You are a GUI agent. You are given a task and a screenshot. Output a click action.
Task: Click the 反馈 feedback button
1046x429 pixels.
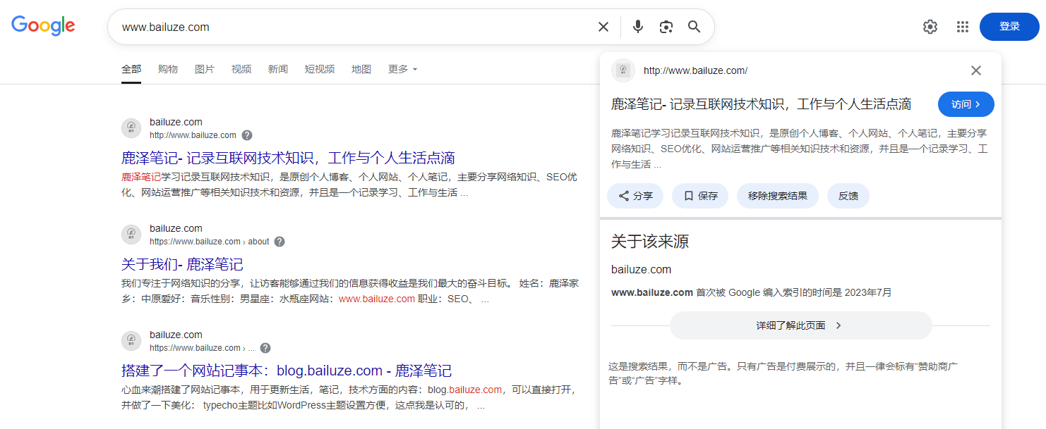(x=848, y=196)
